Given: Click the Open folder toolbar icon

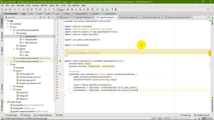Looking at the screenshot, I should [2, 9].
